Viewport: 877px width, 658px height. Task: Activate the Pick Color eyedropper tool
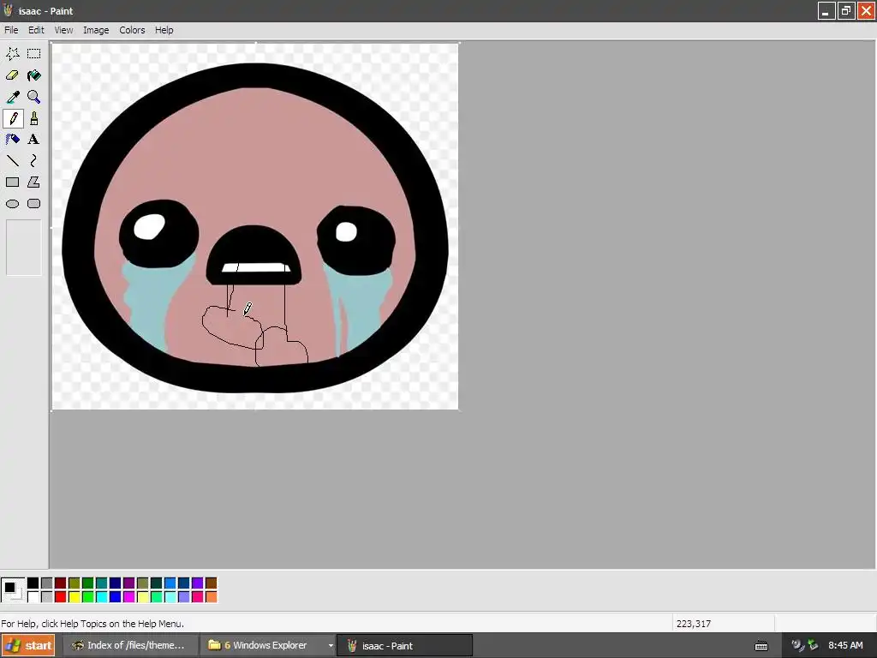pos(12,97)
